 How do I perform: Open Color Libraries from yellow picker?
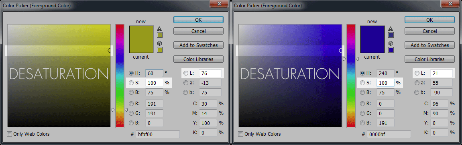tap(198, 59)
